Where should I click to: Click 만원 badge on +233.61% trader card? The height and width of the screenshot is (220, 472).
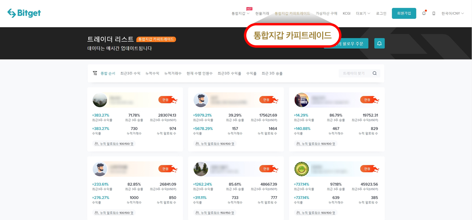[x=168, y=169]
